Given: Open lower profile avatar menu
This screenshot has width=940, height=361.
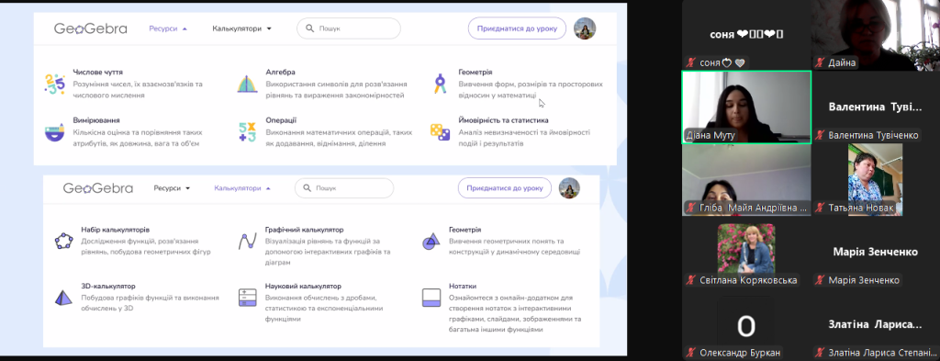Looking at the screenshot, I should 569,187.
